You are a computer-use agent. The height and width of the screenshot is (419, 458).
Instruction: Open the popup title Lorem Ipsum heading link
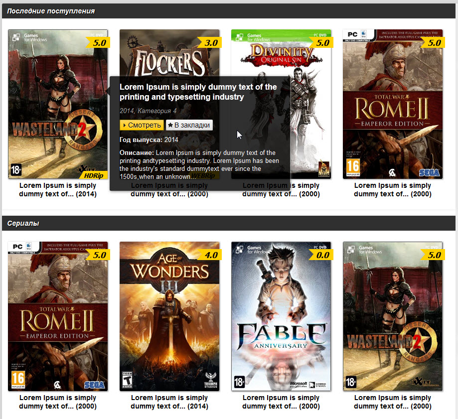(x=198, y=92)
